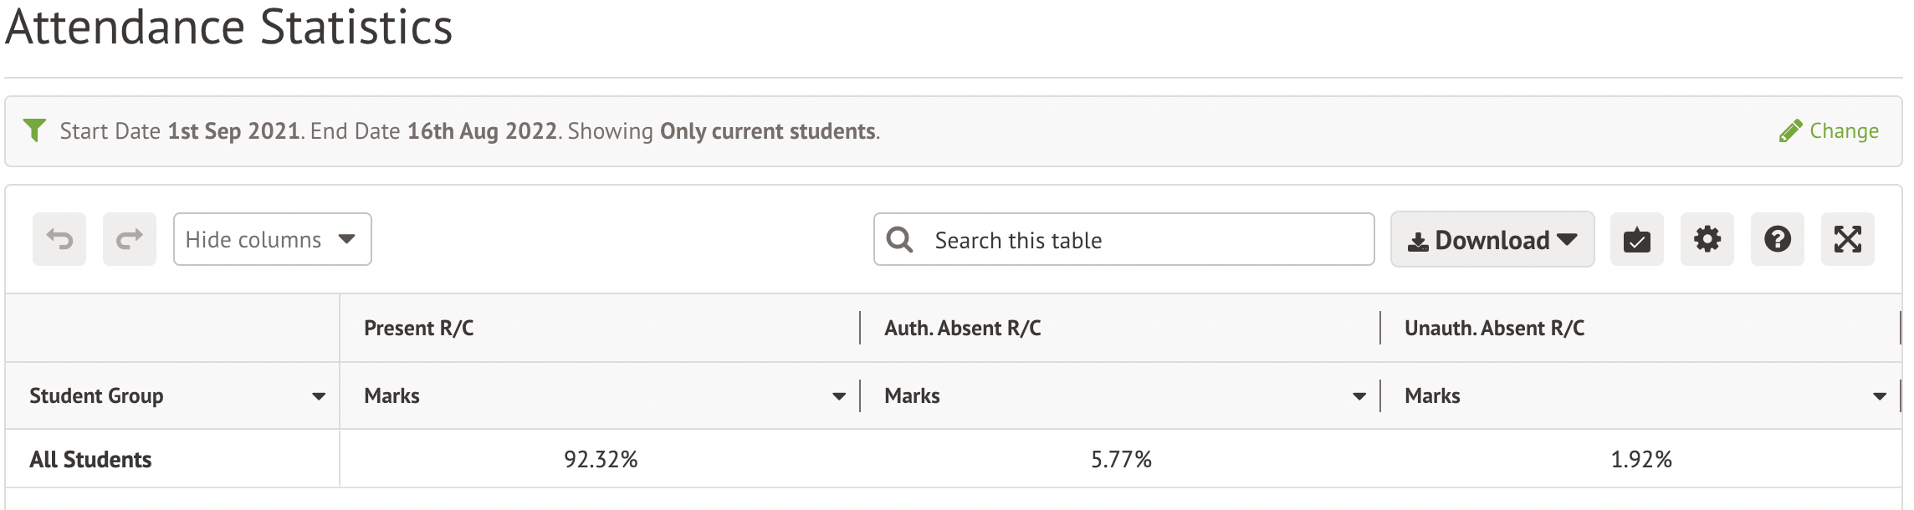The width and height of the screenshot is (1914, 510).
Task: Click into Search this table field
Action: (1146, 240)
